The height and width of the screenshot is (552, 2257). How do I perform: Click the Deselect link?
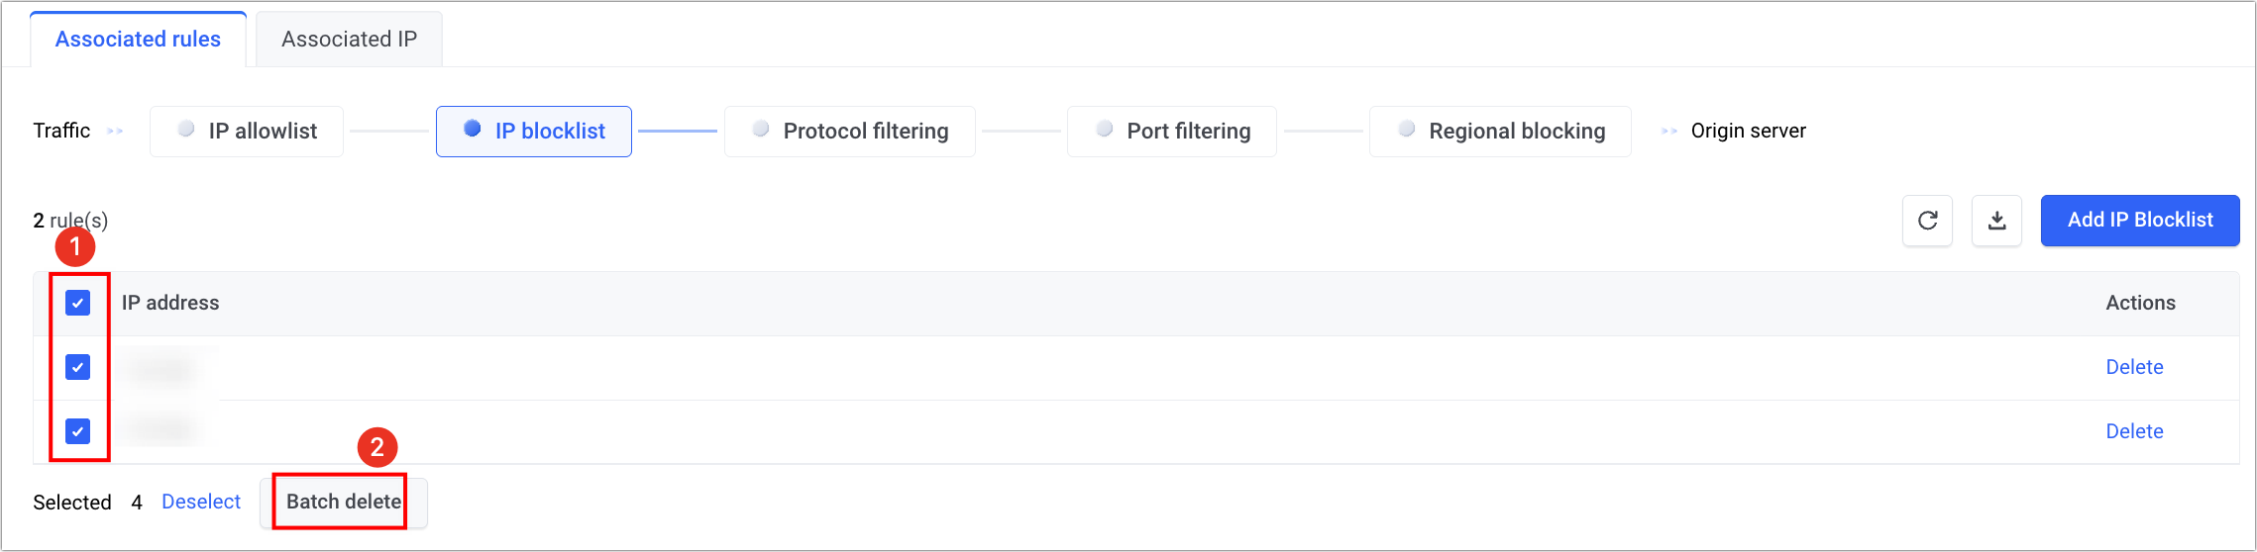point(201,502)
